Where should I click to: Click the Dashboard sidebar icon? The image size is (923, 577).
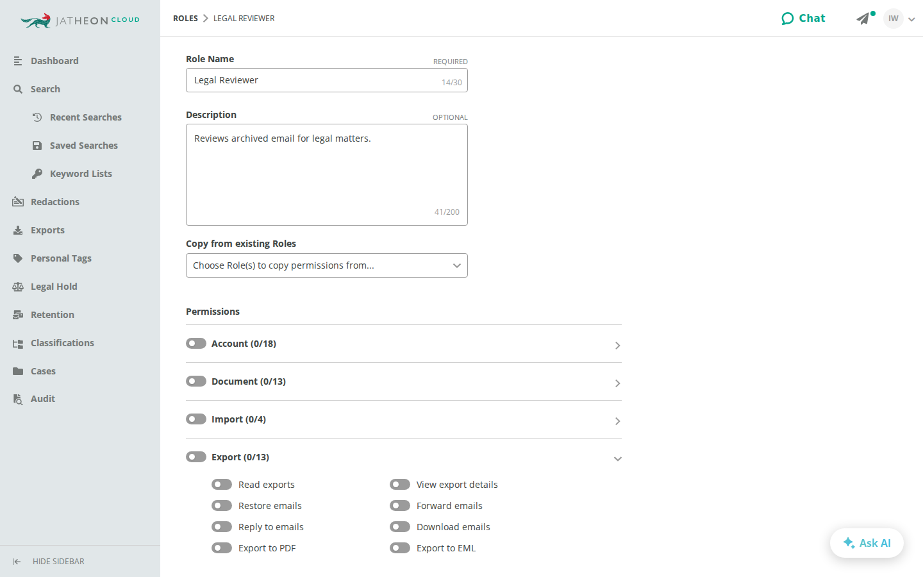[18, 61]
